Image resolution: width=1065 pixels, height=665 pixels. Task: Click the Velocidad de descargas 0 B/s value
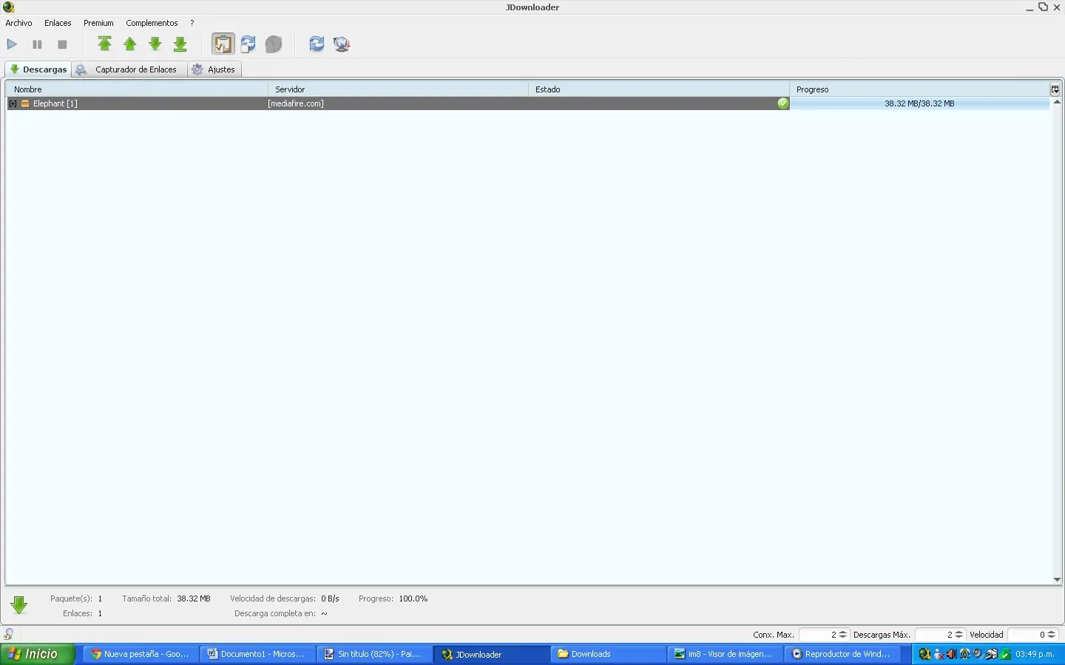[x=330, y=598]
